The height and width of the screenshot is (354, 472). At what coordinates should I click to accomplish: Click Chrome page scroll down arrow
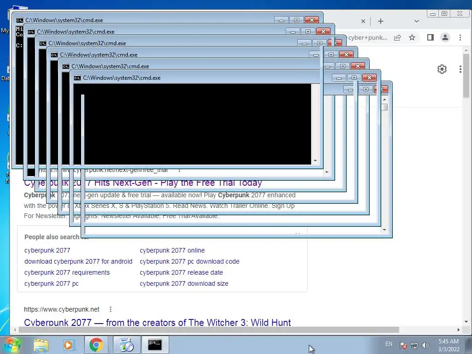point(466,322)
